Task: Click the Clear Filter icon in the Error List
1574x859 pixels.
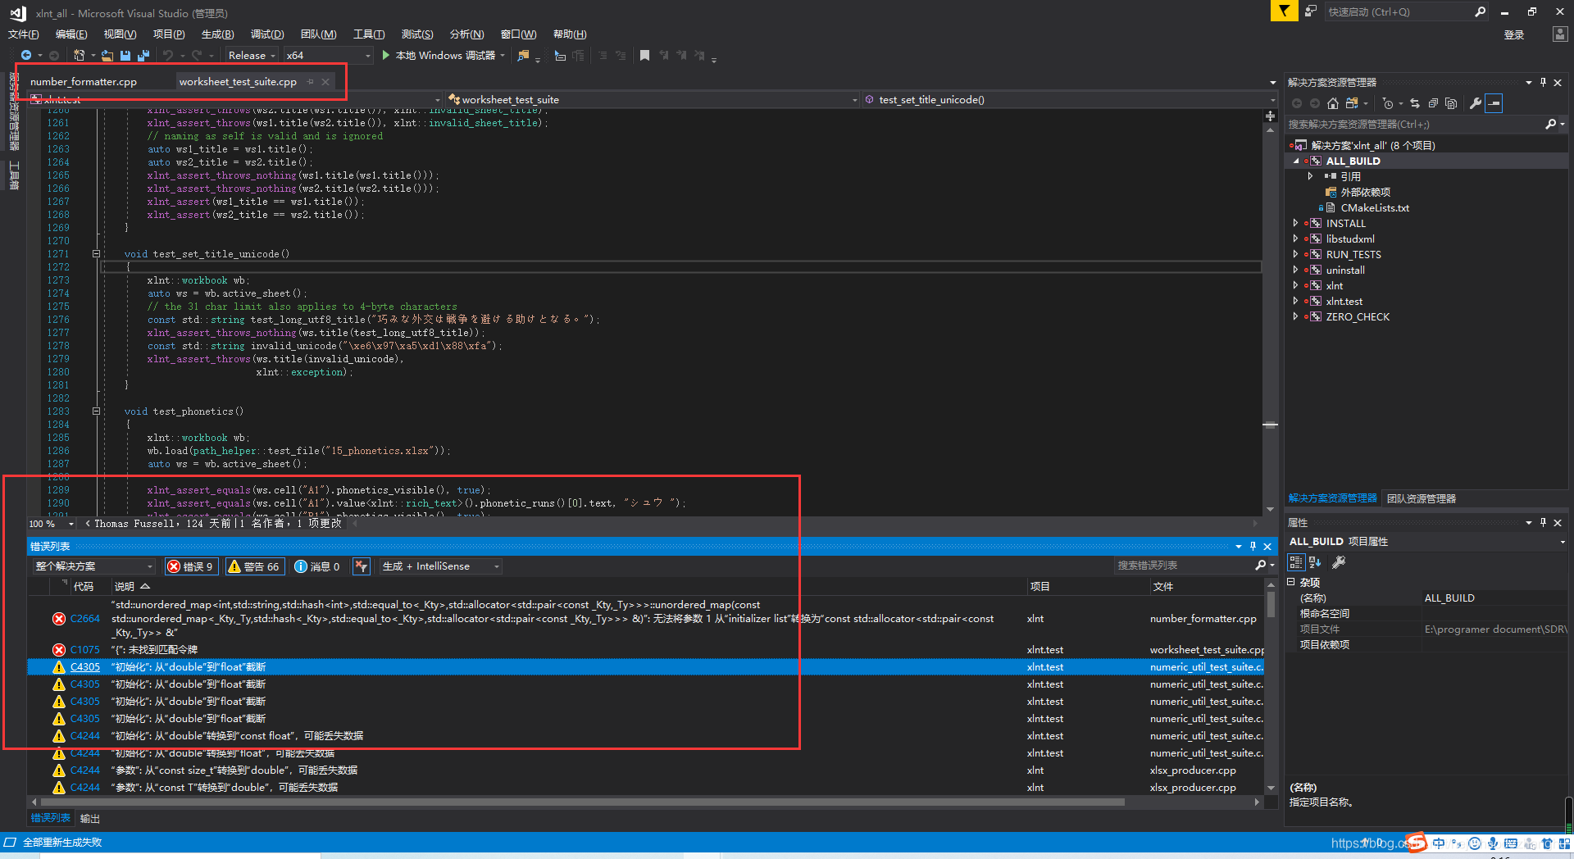Action: [361, 566]
